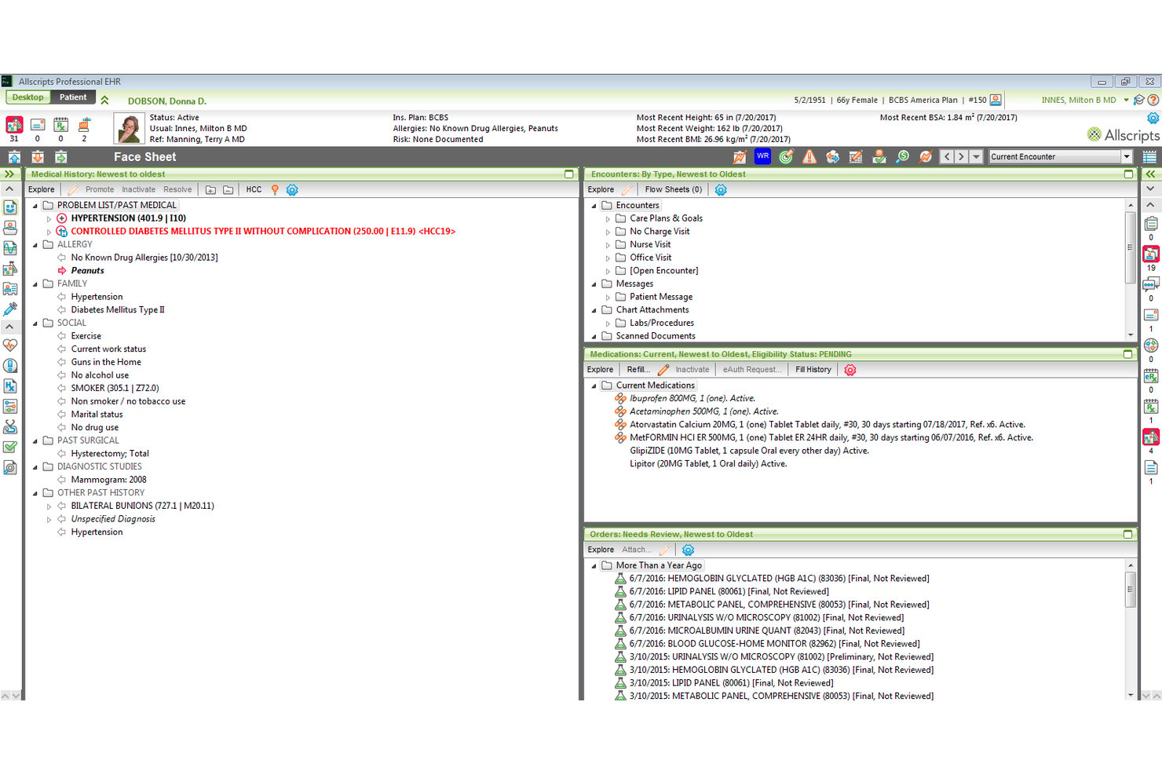Click the Orders panel scrollbar thumb
The image size is (1162, 775).
[1131, 589]
